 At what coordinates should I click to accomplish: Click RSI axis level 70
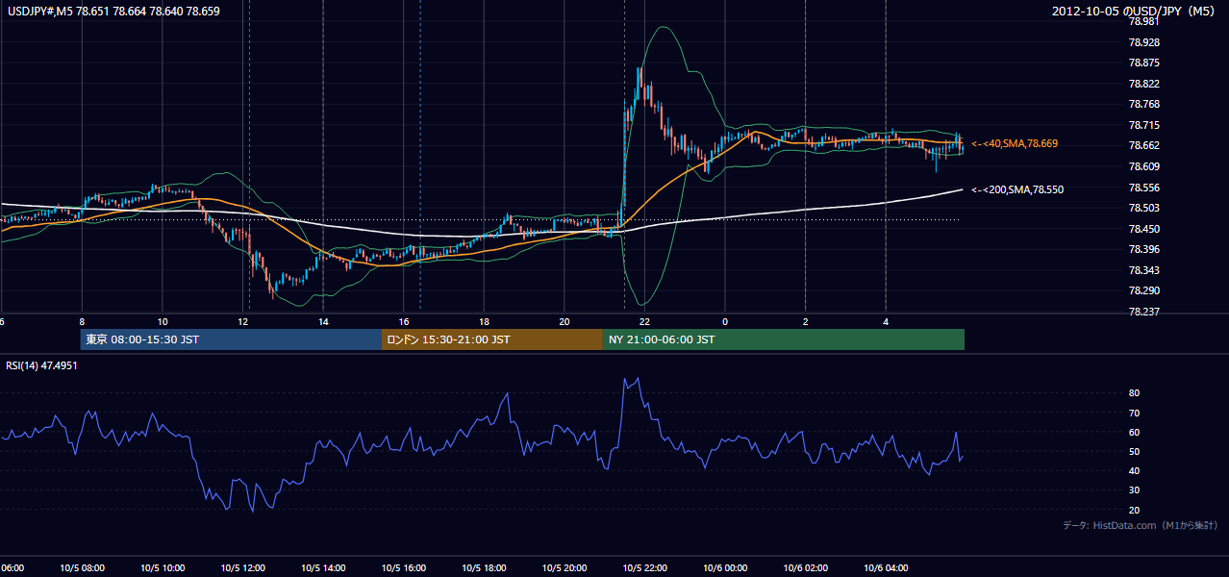point(1135,413)
